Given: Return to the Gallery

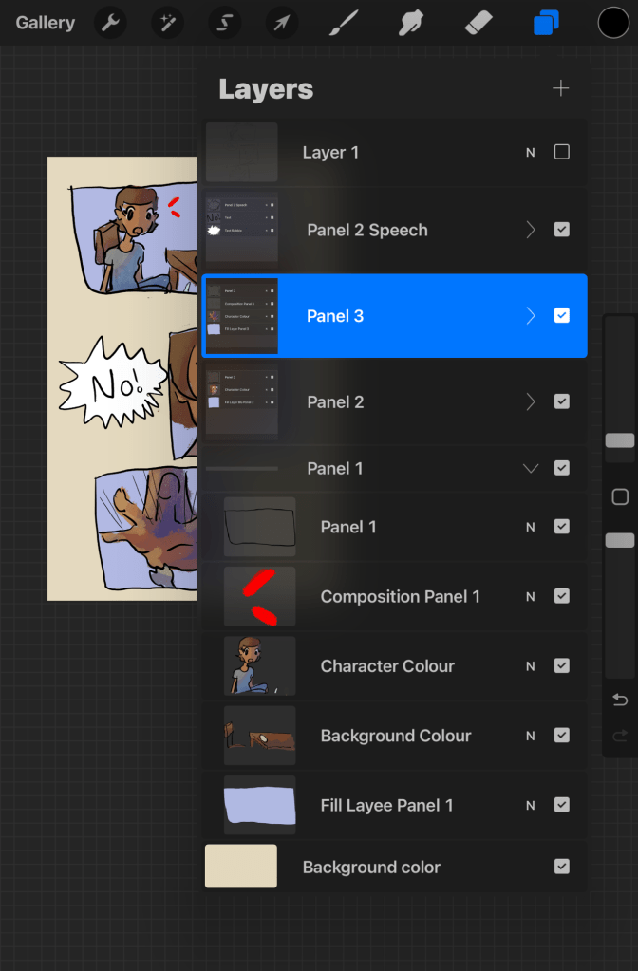Looking at the screenshot, I should (x=45, y=23).
